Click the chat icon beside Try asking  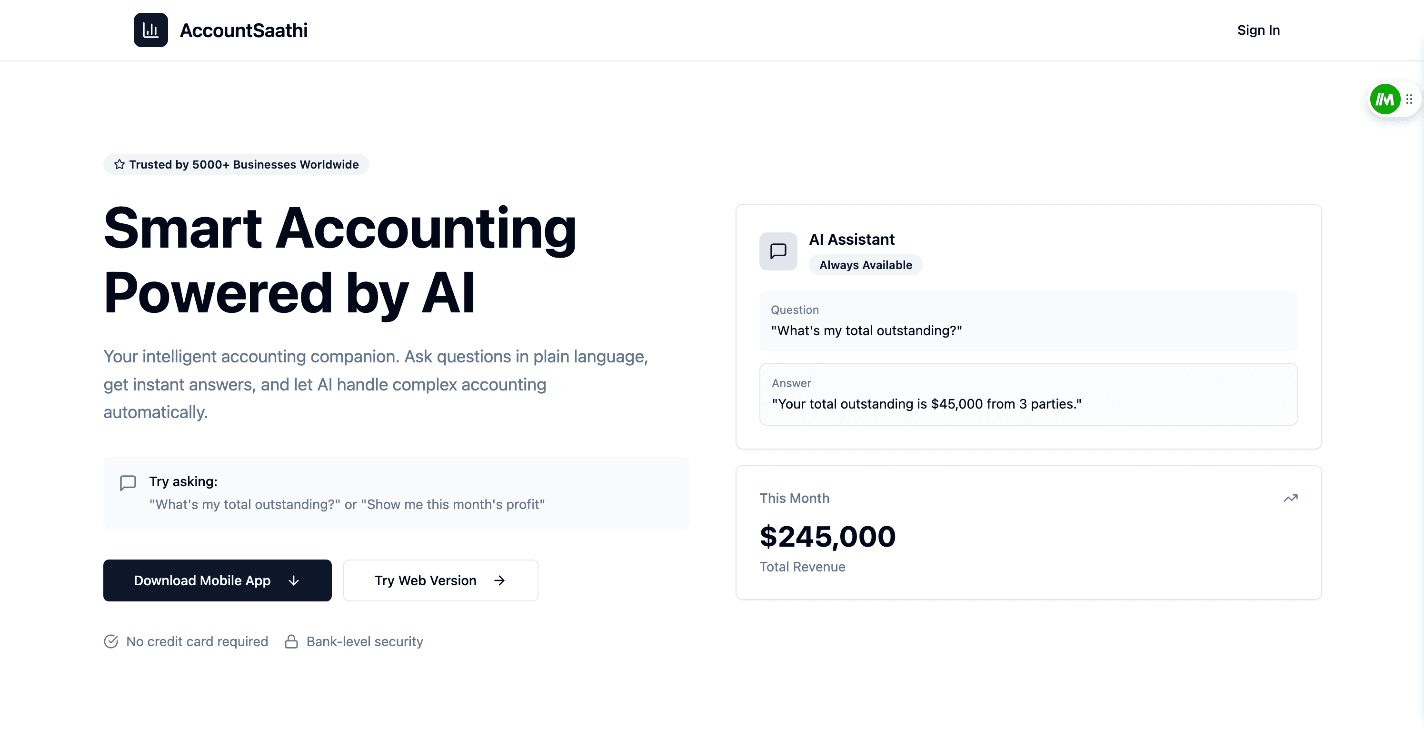point(128,483)
